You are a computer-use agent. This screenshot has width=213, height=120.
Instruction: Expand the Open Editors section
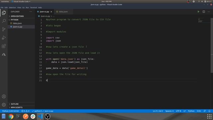point(21,16)
